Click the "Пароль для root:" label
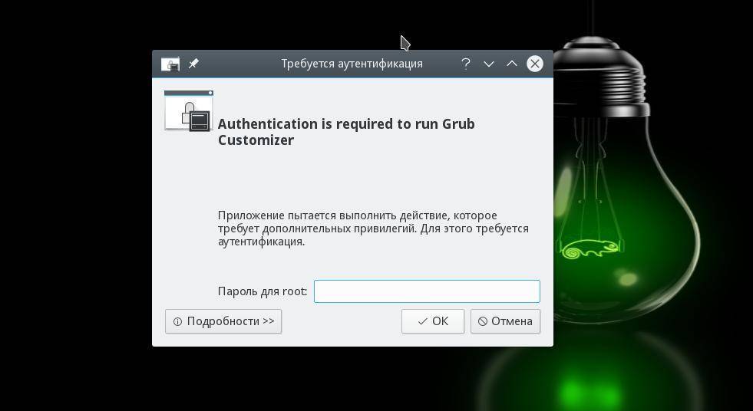The image size is (753, 411). [x=262, y=291]
